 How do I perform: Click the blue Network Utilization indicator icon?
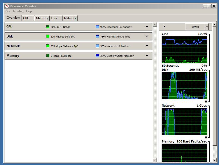(97, 46)
